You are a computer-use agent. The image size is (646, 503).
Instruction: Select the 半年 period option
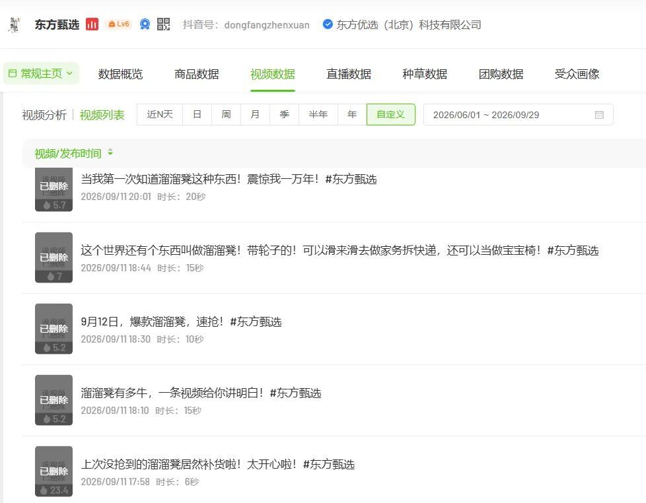318,114
